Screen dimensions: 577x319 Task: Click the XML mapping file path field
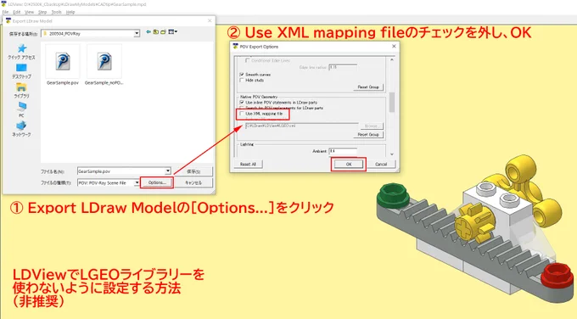point(301,126)
